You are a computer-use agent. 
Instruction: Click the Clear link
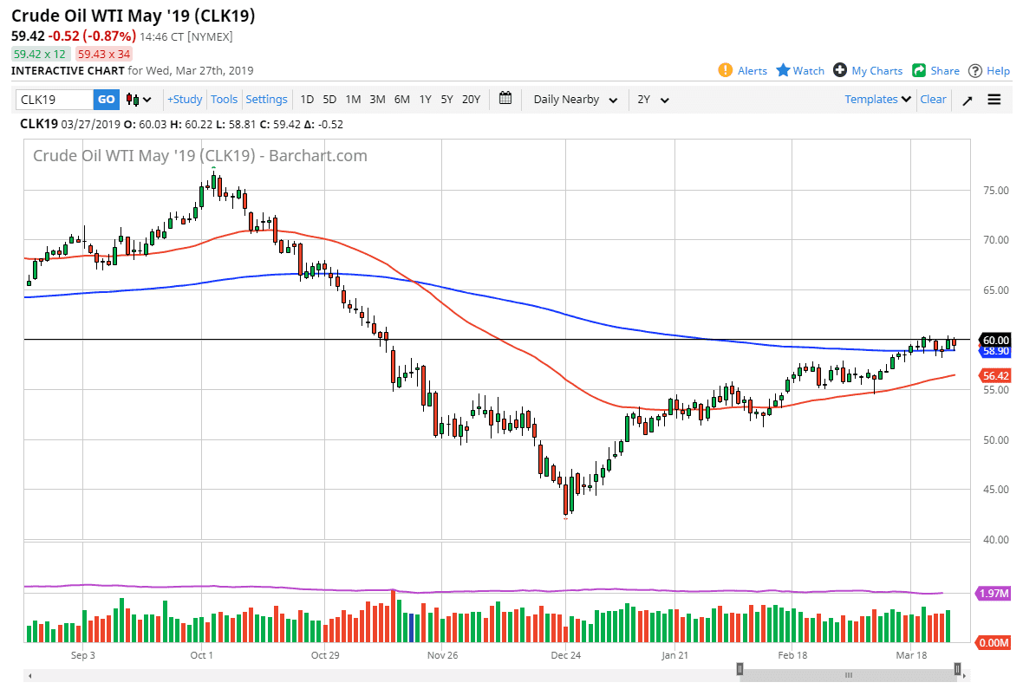[x=933, y=99]
